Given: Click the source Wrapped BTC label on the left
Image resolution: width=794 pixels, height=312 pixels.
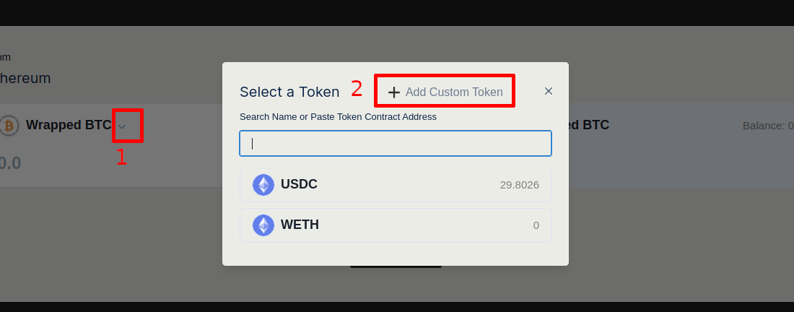Looking at the screenshot, I should [69, 126].
